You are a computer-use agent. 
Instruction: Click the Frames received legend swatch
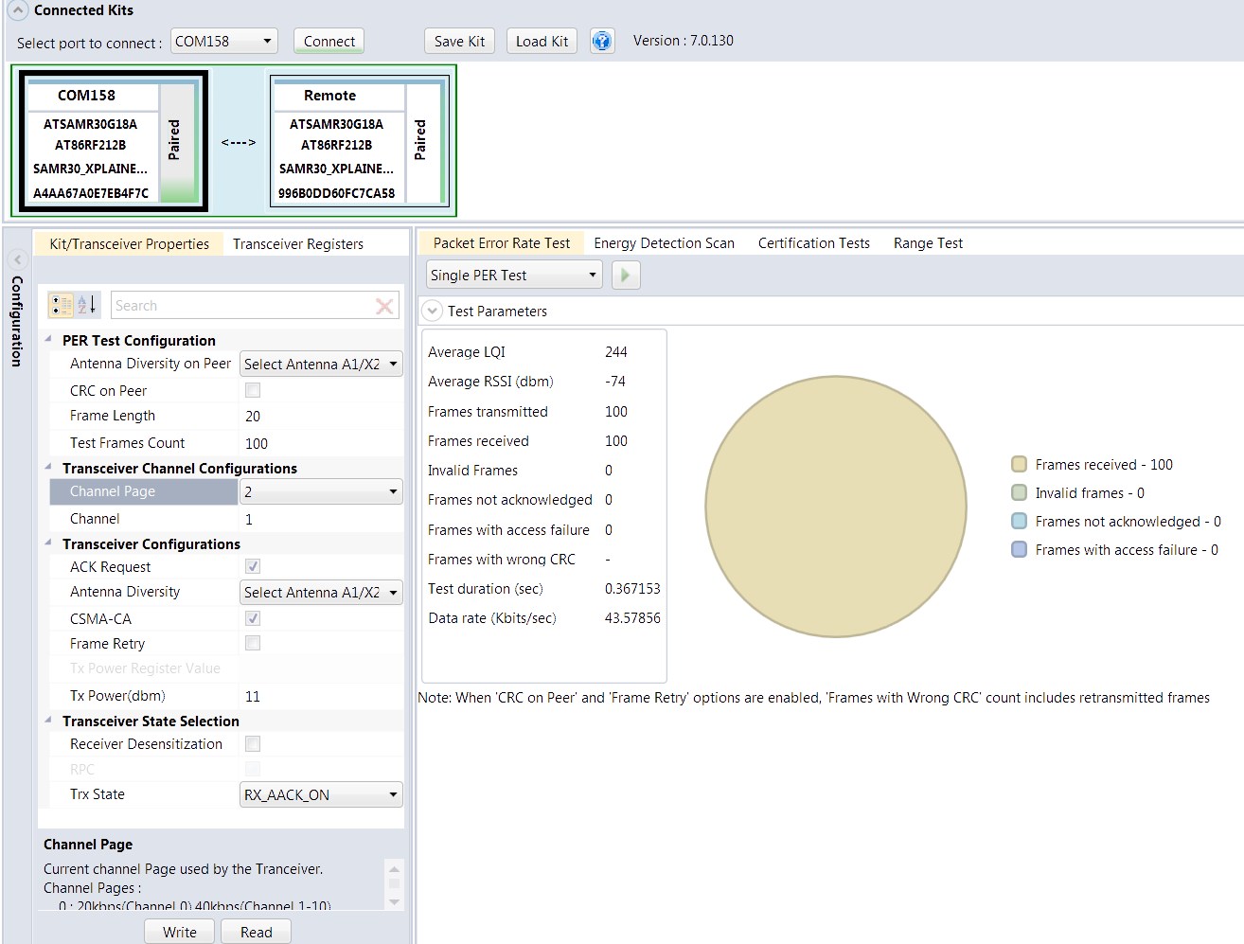[x=1020, y=464]
